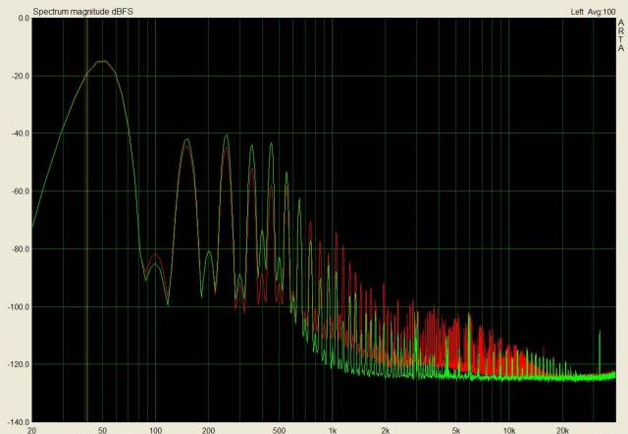Click the 20 label on the frequency axis
This screenshot has height=434, width=628.
[x=32, y=429]
